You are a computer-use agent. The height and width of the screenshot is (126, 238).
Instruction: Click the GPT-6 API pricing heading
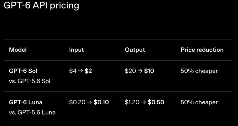pos(41,6)
